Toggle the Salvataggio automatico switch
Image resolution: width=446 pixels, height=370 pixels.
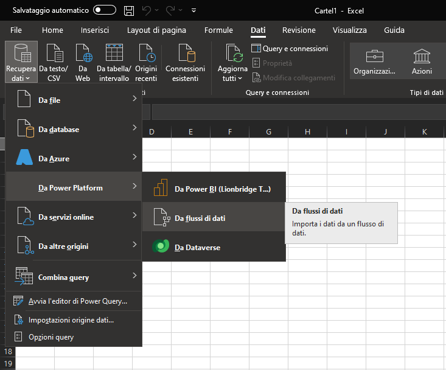[105, 10]
